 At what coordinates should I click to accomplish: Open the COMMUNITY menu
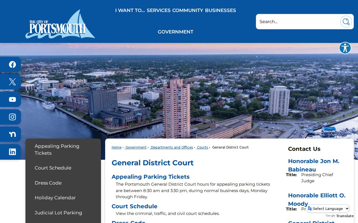(188, 10)
